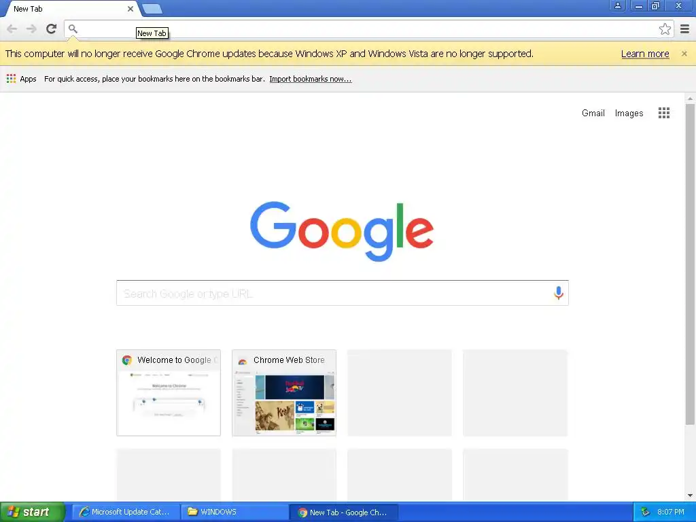
Task: Click the vertical scrollbar thumb
Action: (690, 264)
